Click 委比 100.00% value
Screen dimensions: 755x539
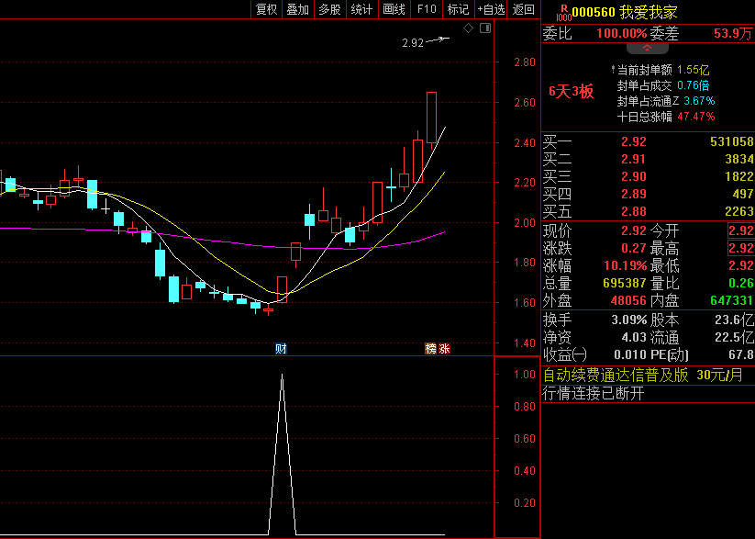click(x=622, y=33)
